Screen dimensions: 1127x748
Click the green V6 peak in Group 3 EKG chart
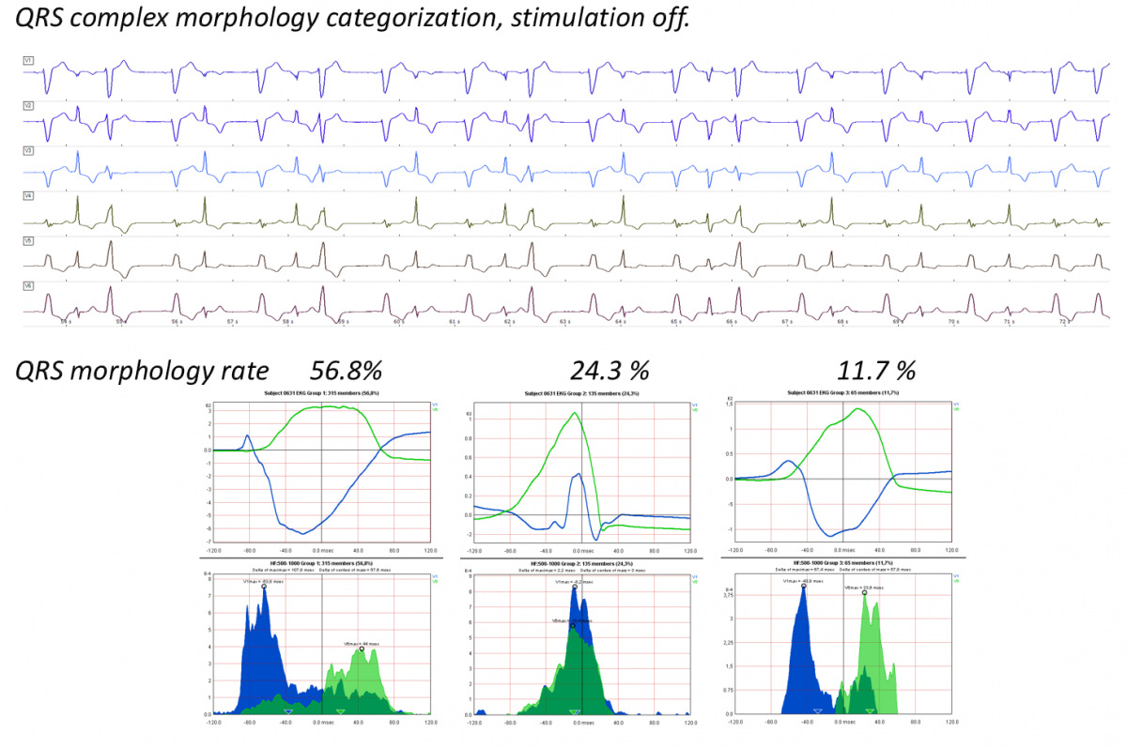coord(857,409)
